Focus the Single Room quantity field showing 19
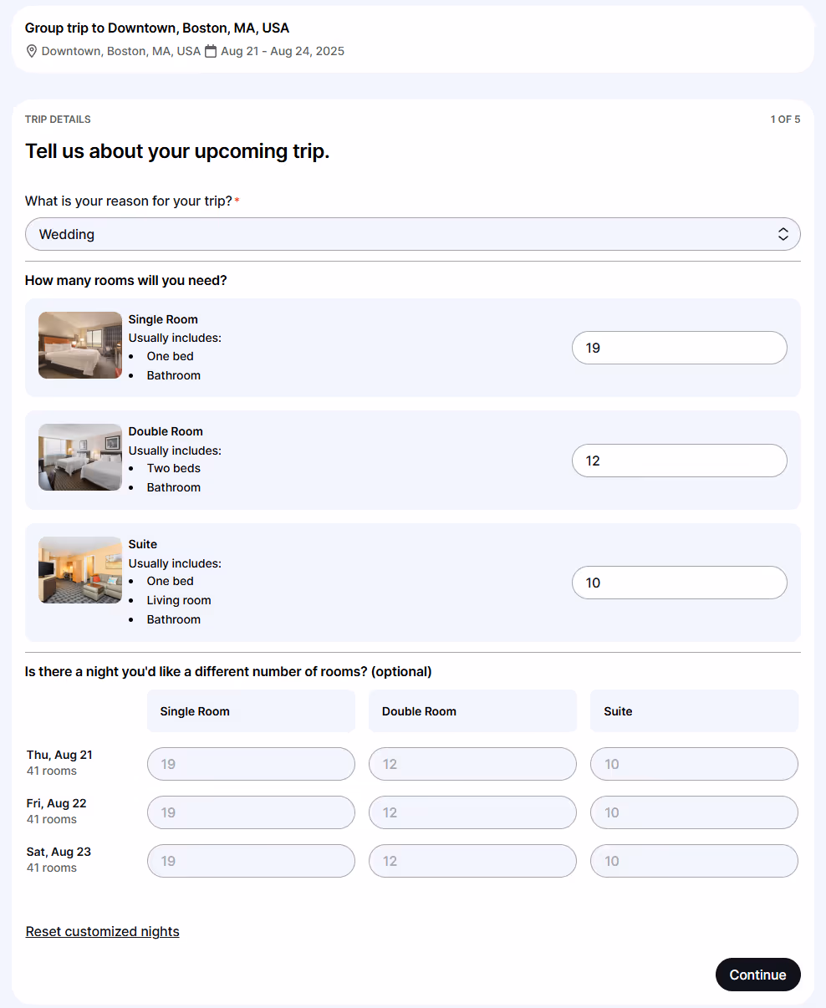 (680, 348)
